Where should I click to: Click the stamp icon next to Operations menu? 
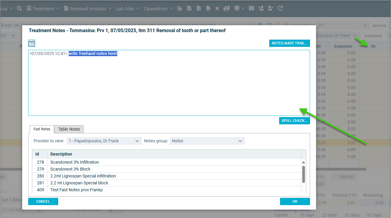coord(180,8)
